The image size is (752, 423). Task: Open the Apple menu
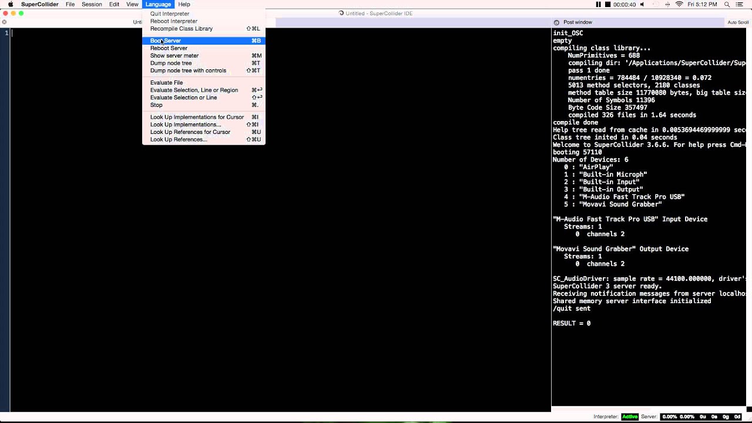[10, 4]
